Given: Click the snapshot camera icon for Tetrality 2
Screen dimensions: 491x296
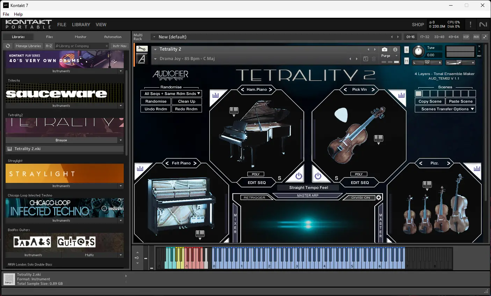Looking at the screenshot, I should coord(384,50).
